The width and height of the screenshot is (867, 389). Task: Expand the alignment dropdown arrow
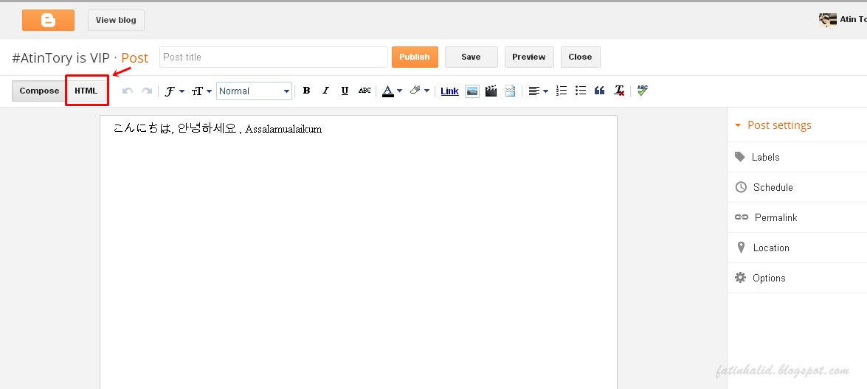click(x=546, y=91)
